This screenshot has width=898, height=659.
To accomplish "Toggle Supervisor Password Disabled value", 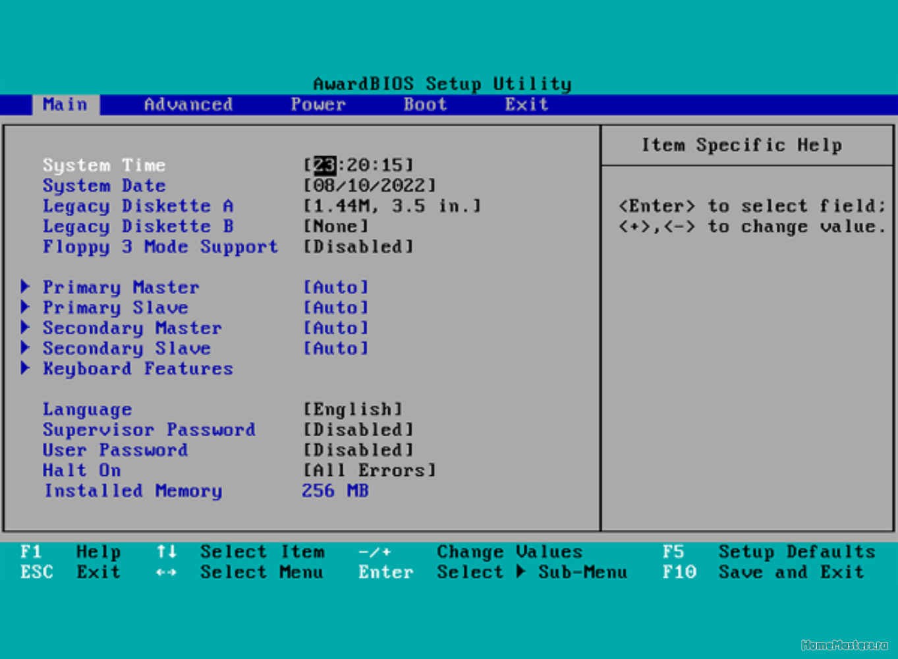I will click(x=358, y=430).
